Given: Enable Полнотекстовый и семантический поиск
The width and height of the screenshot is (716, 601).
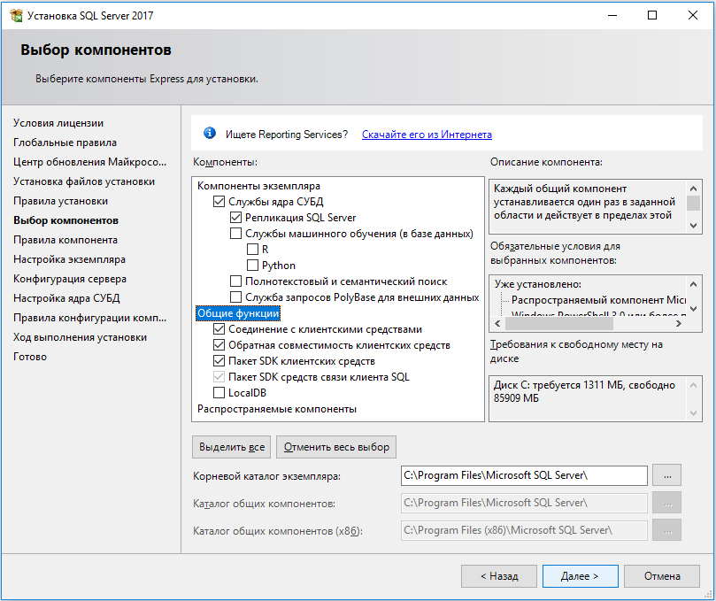Looking at the screenshot, I should click(235, 281).
